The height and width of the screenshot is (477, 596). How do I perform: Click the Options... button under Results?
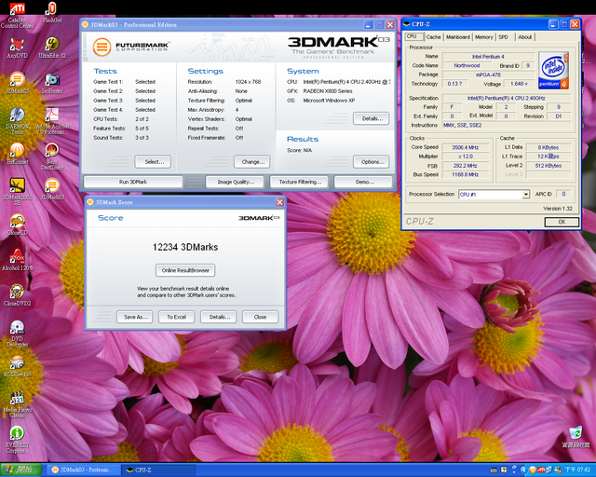(371, 162)
